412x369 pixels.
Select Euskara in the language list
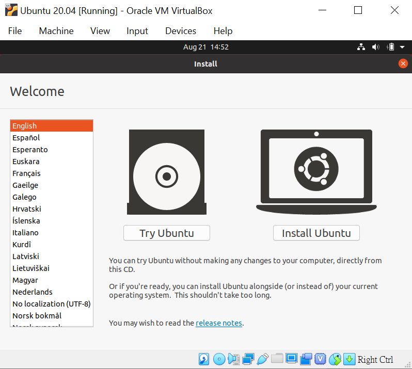52,161
